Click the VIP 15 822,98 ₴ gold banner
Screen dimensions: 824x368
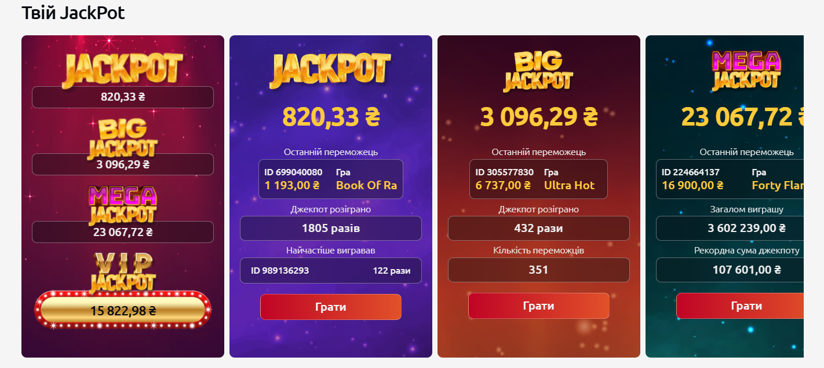tap(122, 311)
